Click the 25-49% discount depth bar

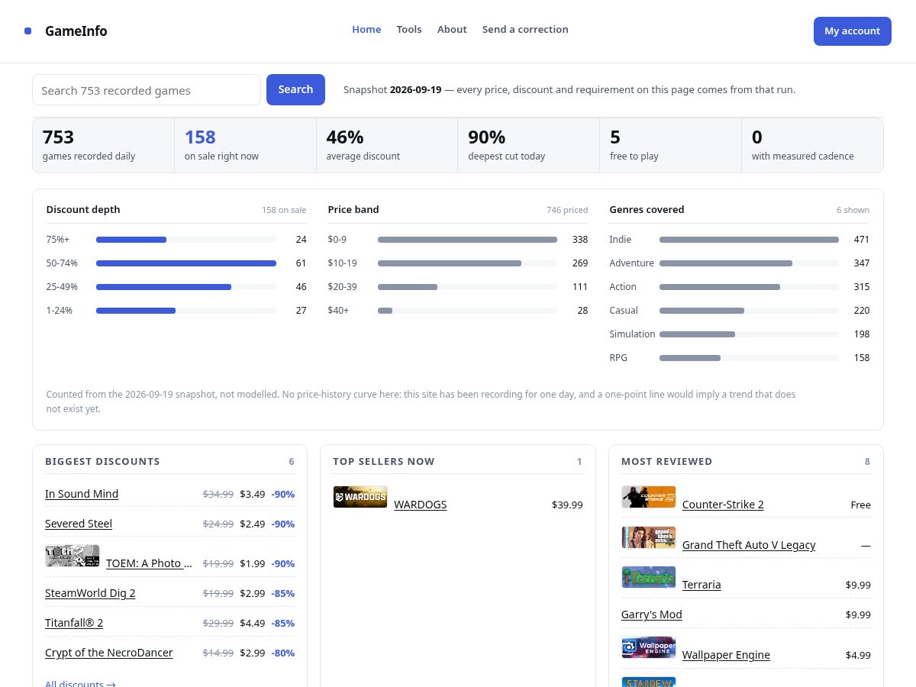186,287
